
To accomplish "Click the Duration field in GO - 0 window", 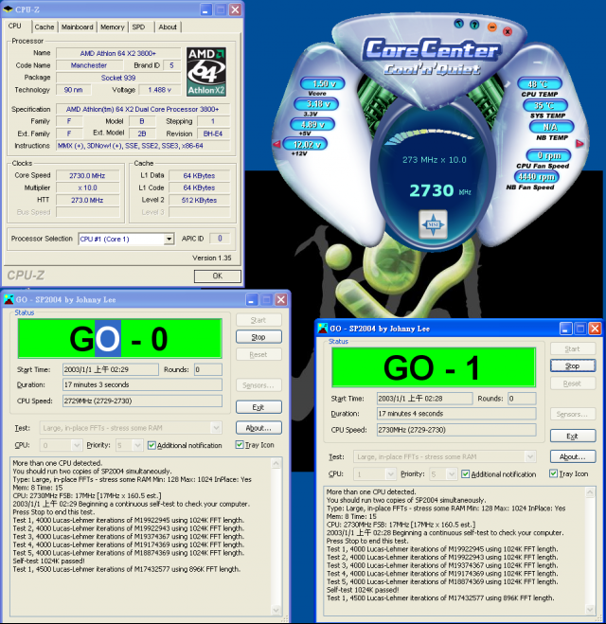I will [x=142, y=384].
